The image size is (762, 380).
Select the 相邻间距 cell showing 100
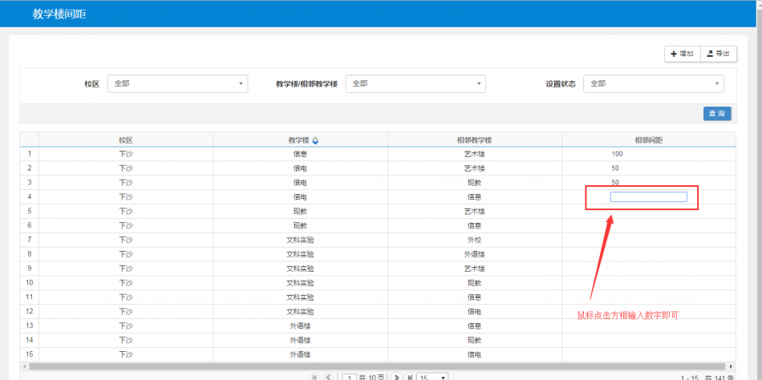click(x=648, y=154)
